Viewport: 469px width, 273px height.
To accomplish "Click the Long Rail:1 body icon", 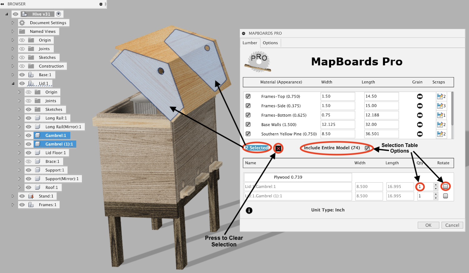I will click(x=38, y=118).
